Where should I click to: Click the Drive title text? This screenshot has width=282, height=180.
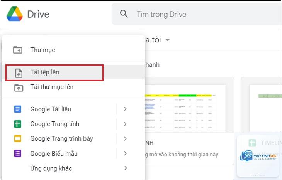pos(38,14)
